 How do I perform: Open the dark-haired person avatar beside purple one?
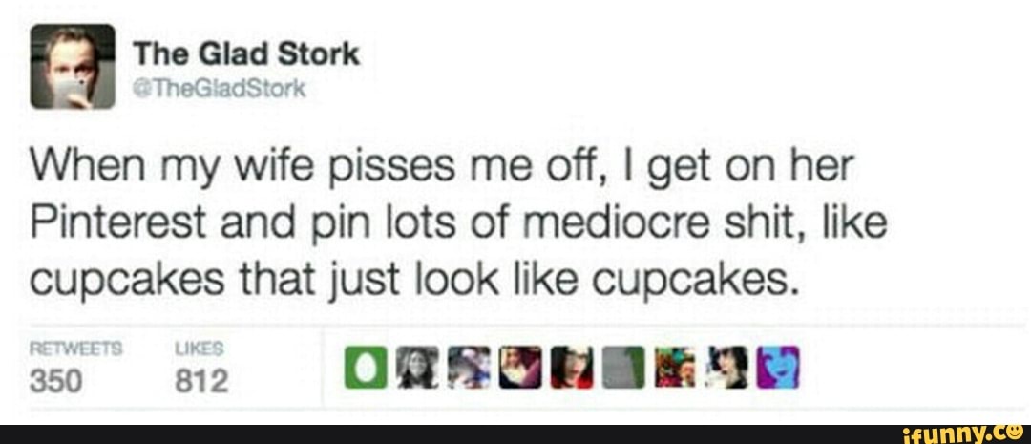(x=727, y=367)
